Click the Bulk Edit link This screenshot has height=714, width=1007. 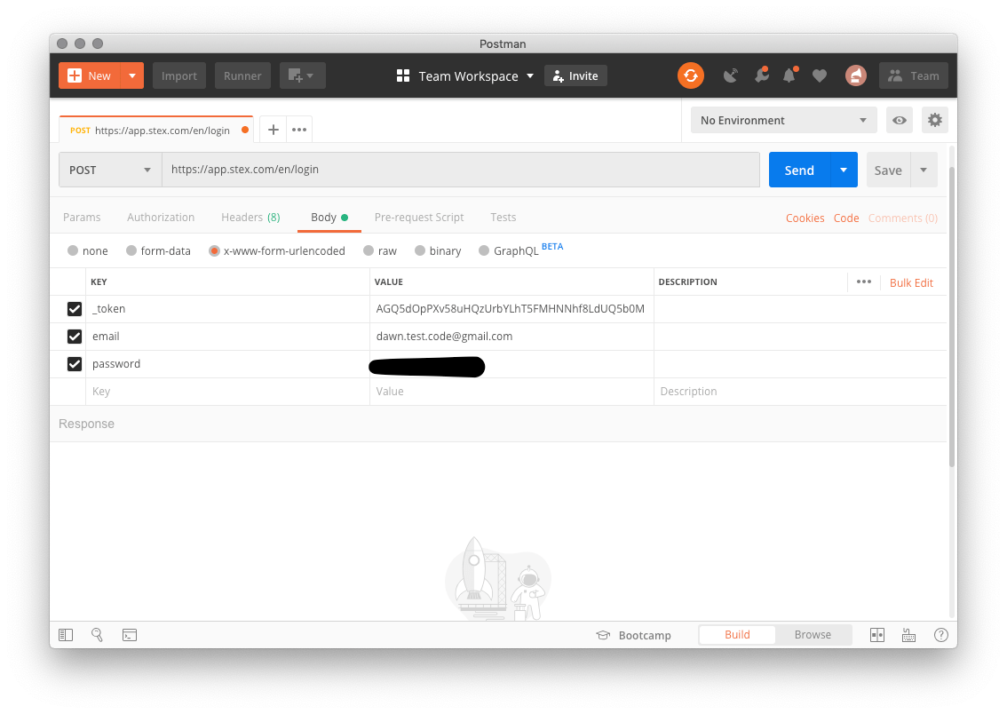(911, 282)
